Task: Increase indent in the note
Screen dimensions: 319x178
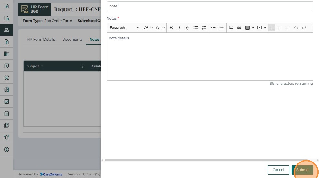Action: tap(213, 27)
